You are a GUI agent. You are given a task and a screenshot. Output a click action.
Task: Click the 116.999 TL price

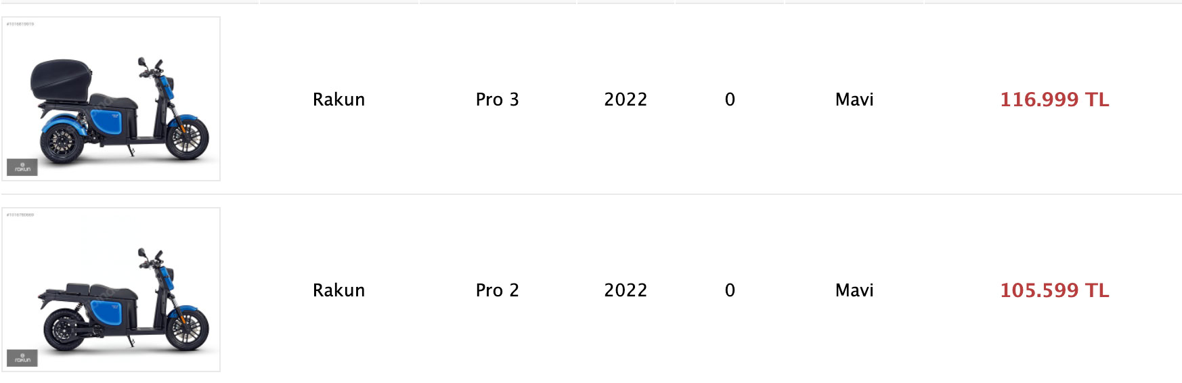pos(1054,99)
